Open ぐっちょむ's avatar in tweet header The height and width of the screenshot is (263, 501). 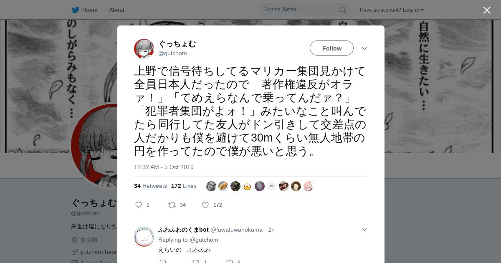click(144, 49)
